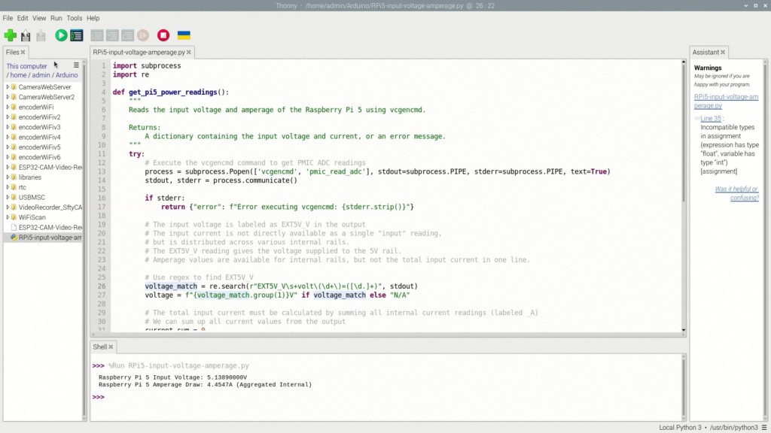Click the Ukraine flag support icon

tap(184, 35)
